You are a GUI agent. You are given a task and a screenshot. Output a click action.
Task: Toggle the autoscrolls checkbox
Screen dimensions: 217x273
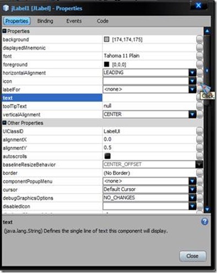(x=107, y=156)
